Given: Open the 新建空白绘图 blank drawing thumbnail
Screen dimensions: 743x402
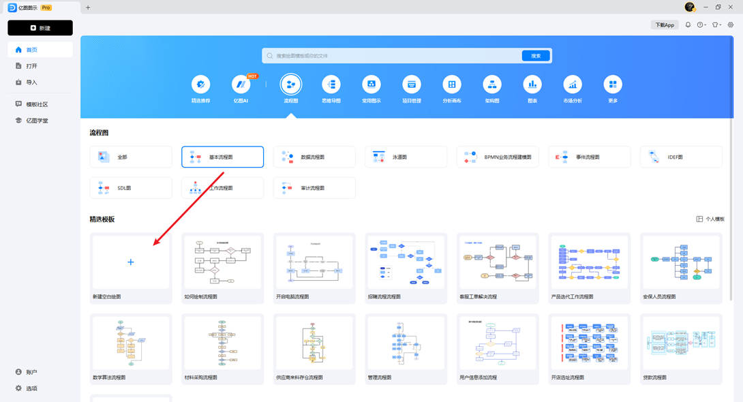Looking at the screenshot, I should tap(131, 262).
